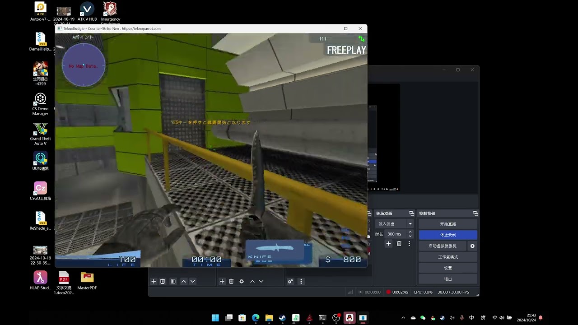This screenshot has height=325, width=578.
Task: Click 停止录制 button in OBS
Action: [448, 235]
